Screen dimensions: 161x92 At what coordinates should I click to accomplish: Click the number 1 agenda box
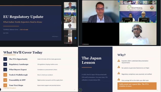pyautogui.click(x=5, y=59)
